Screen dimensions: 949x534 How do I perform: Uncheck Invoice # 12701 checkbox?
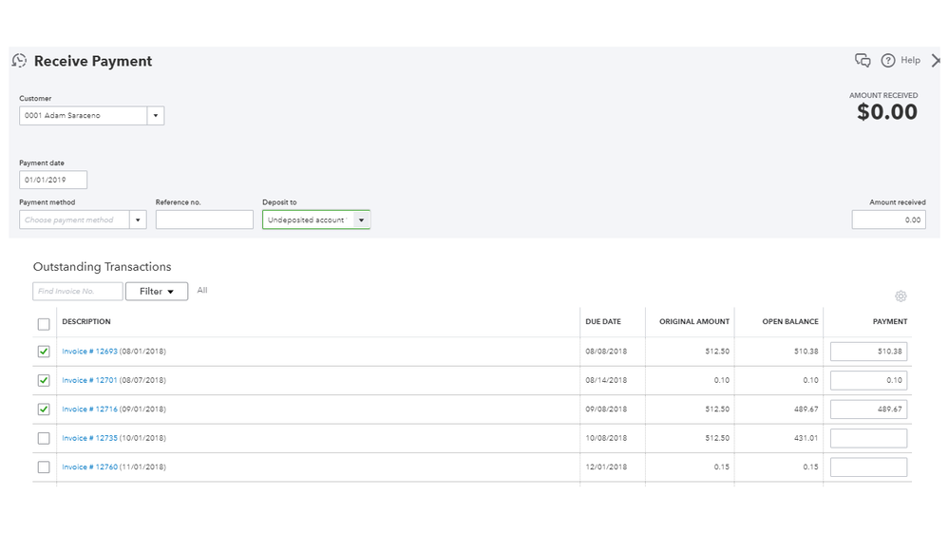pyautogui.click(x=44, y=380)
